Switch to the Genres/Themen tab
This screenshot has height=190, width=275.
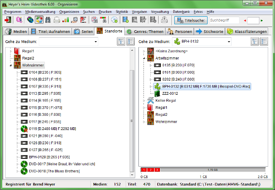[x=145, y=32]
